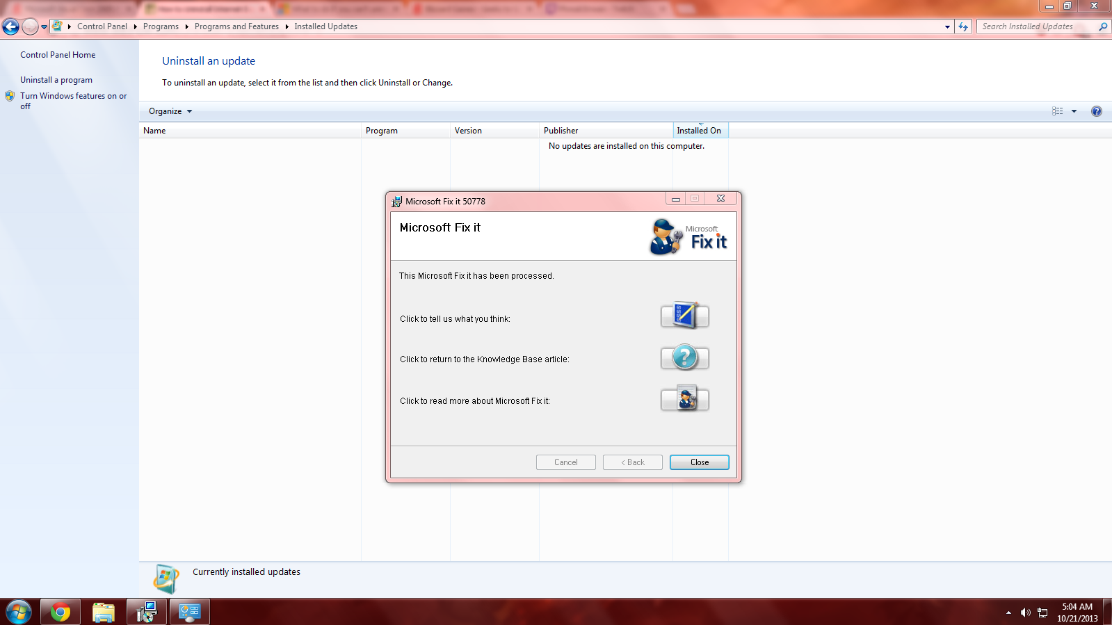This screenshot has height=625, width=1112.
Task: Click the Microsoft Fix it logo
Action: pyautogui.click(x=688, y=236)
